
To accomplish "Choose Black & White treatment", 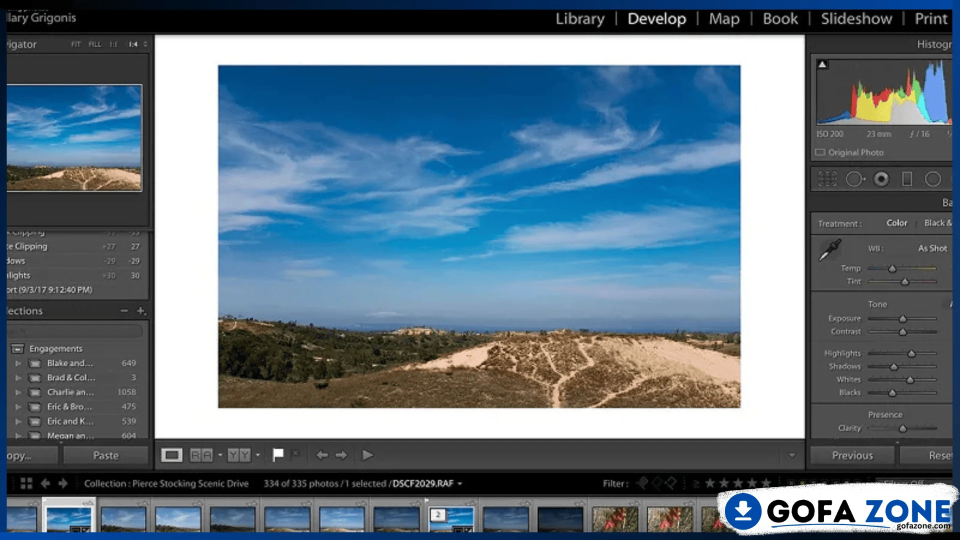I will [937, 223].
